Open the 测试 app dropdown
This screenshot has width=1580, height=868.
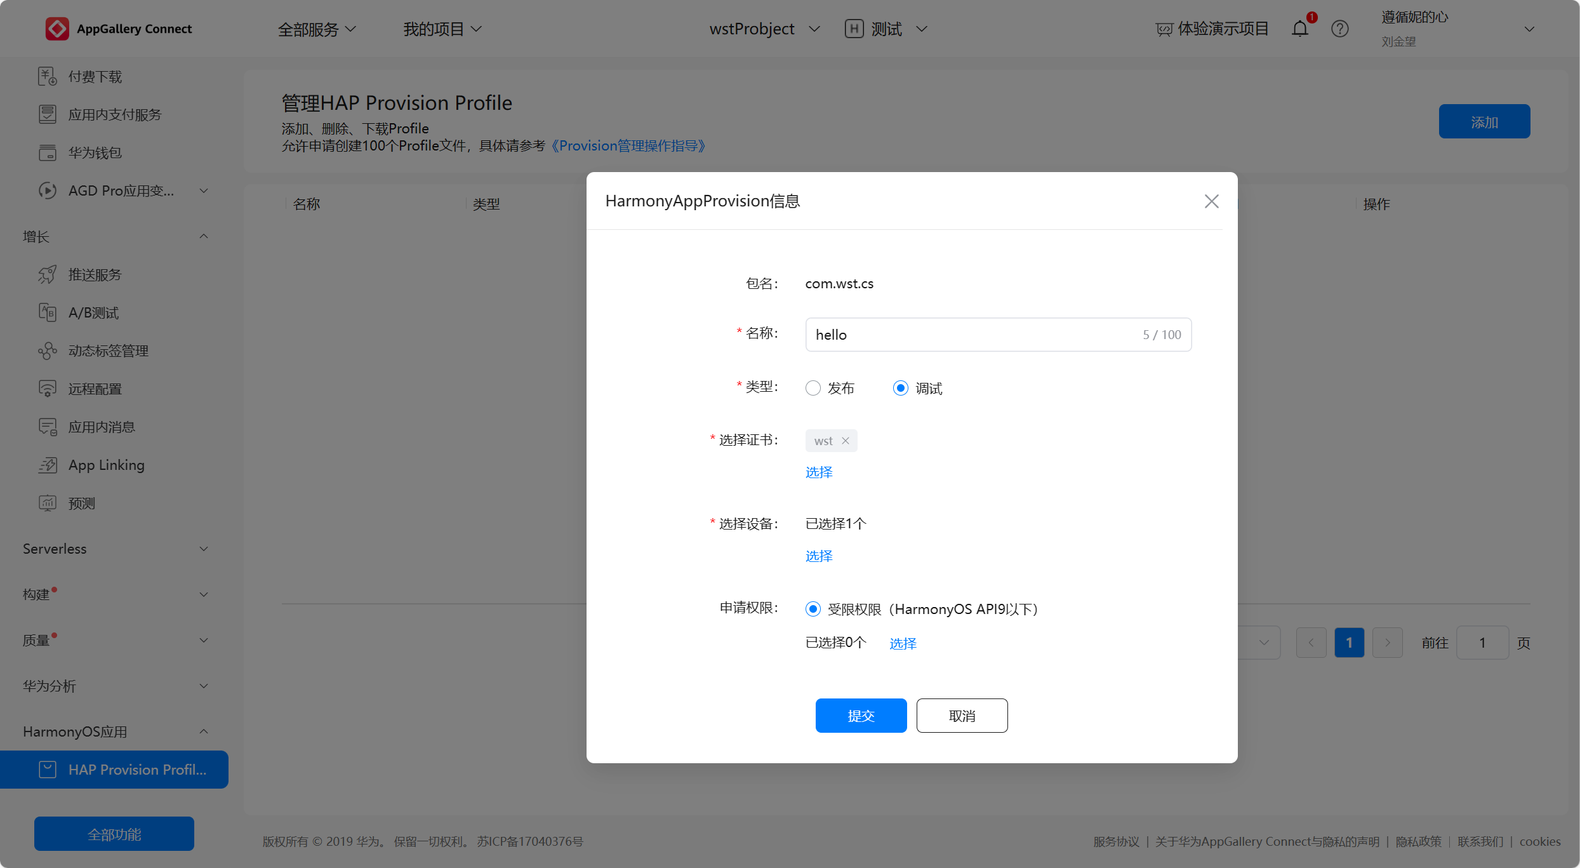coord(922,29)
